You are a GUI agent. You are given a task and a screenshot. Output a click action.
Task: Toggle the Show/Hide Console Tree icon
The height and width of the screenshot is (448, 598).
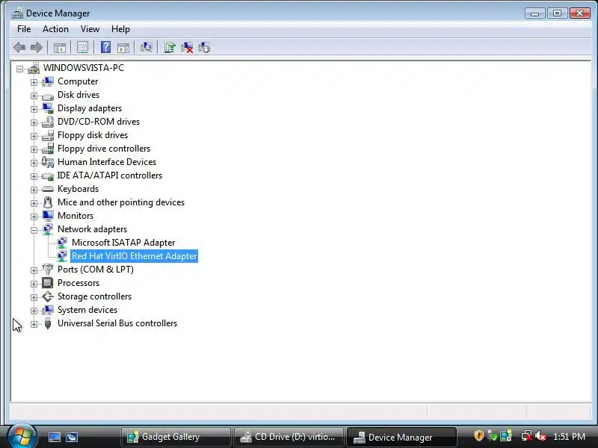(60, 48)
